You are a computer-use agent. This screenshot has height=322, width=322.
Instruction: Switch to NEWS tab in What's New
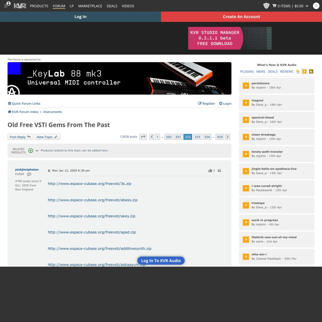point(260,71)
